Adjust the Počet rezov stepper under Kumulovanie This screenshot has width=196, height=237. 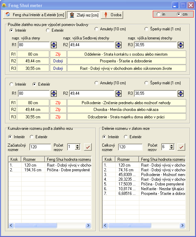pos(77,147)
